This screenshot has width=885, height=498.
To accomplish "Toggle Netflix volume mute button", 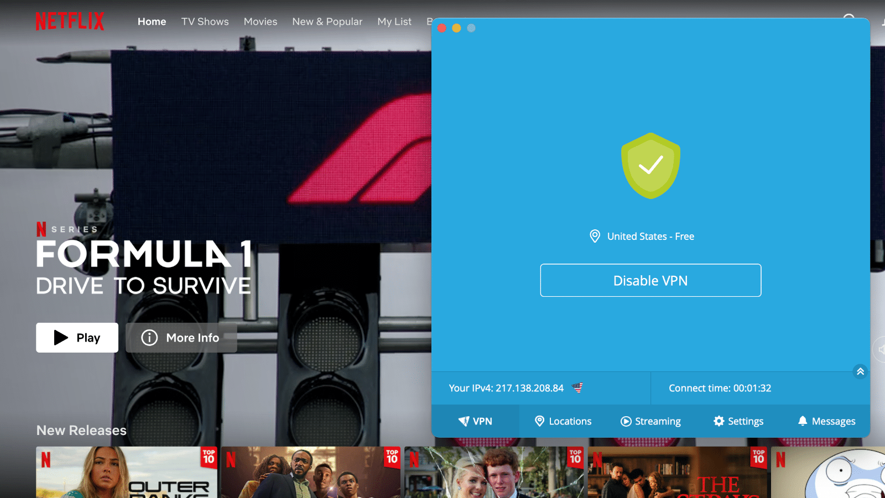I will click(879, 349).
